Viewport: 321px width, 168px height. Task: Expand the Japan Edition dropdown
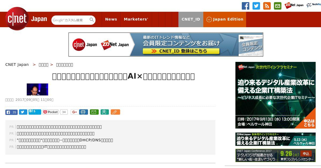[x=225, y=19]
